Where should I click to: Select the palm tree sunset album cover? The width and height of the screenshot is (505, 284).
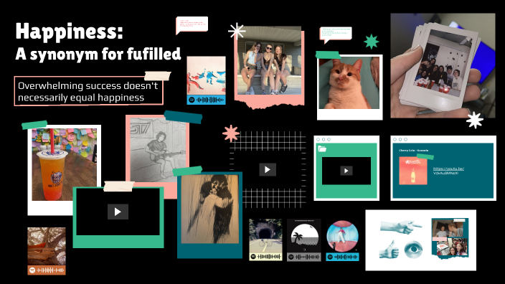303,236
